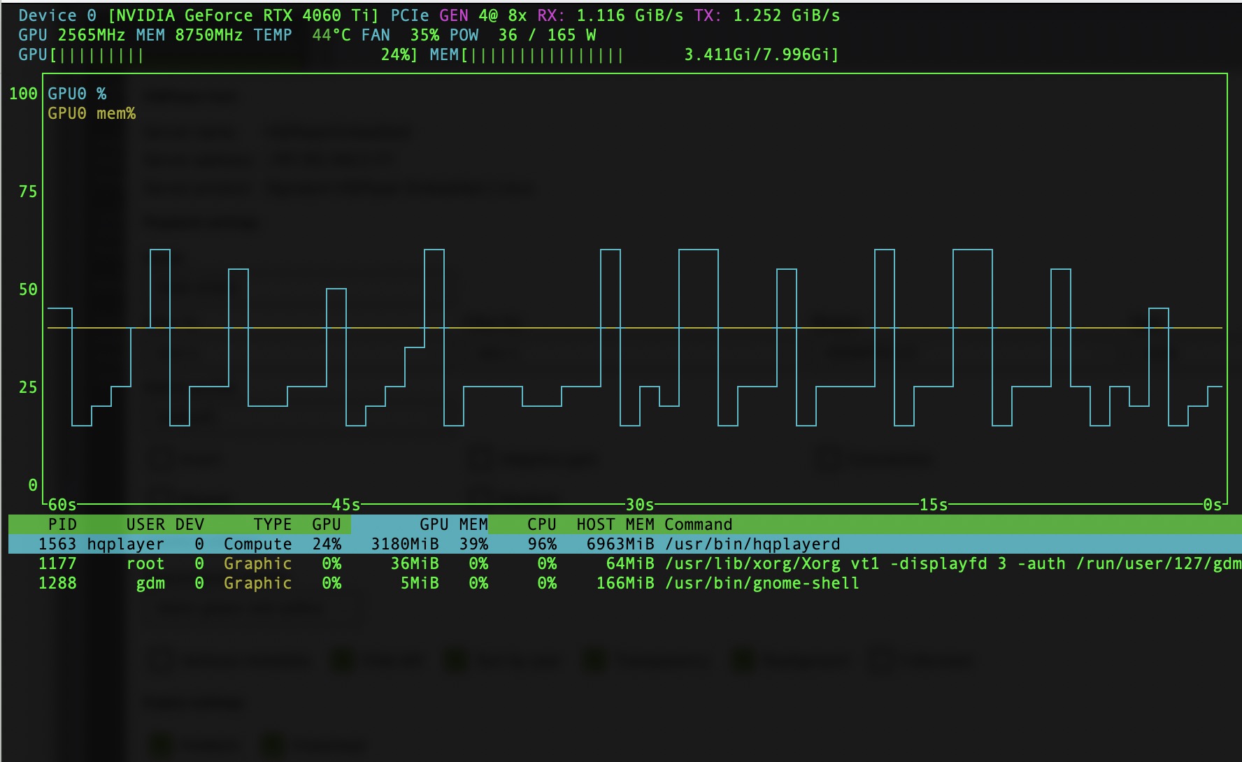Click the POW 36 / 165 W reading
Screen dimensions: 1242x762
pyautogui.click(x=522, y=35)
